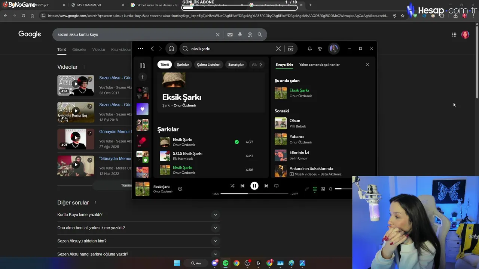This screenshot has width=479, height=269.
Task: Open Onur Özdemir artist link under title
Action: point(185,105)
